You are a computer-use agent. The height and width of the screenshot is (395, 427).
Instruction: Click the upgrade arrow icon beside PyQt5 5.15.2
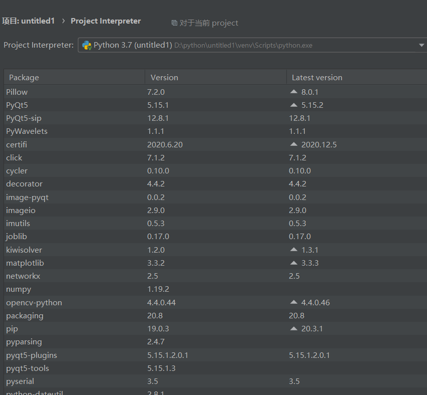pos(293,105)
